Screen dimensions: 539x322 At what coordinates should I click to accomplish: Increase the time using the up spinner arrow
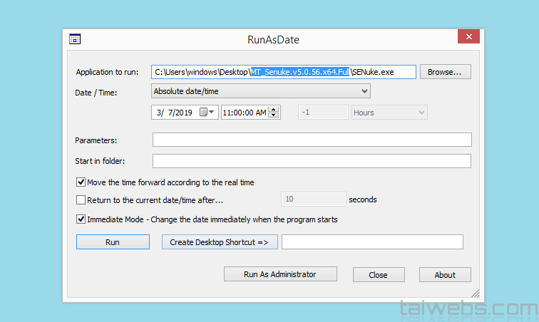274,109
